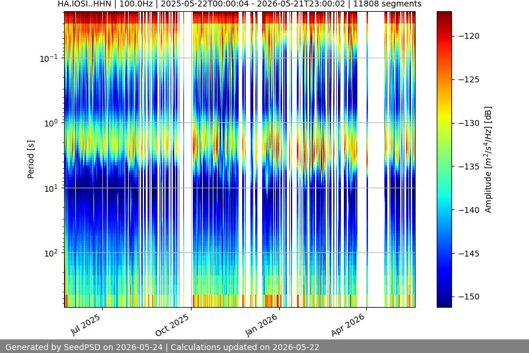
Task: Click the 10⁻¹ period tick label
Action: 49,58
